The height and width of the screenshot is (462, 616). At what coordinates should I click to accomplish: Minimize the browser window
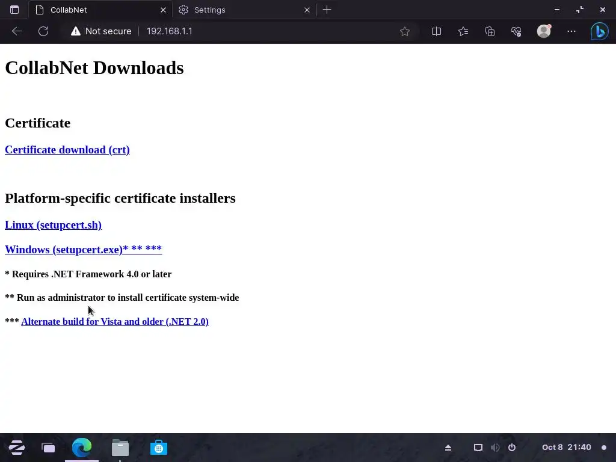tap(556, 10)
